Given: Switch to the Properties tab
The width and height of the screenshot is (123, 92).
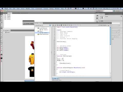Looking at the screenshot, I should click(102, 14).
